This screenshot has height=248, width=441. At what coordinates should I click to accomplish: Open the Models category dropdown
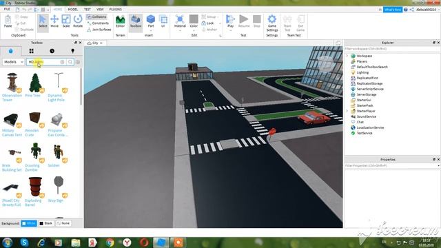[x=13, y=62]
